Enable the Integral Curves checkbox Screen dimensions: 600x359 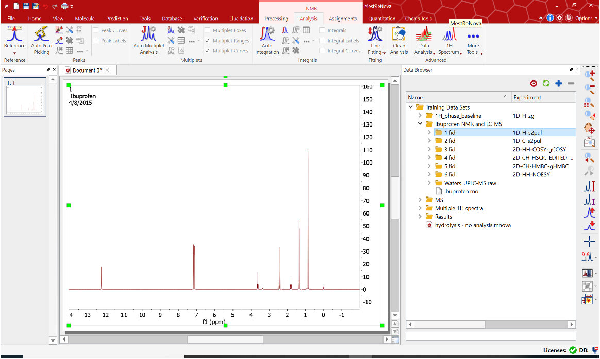[x=322, y=51]
